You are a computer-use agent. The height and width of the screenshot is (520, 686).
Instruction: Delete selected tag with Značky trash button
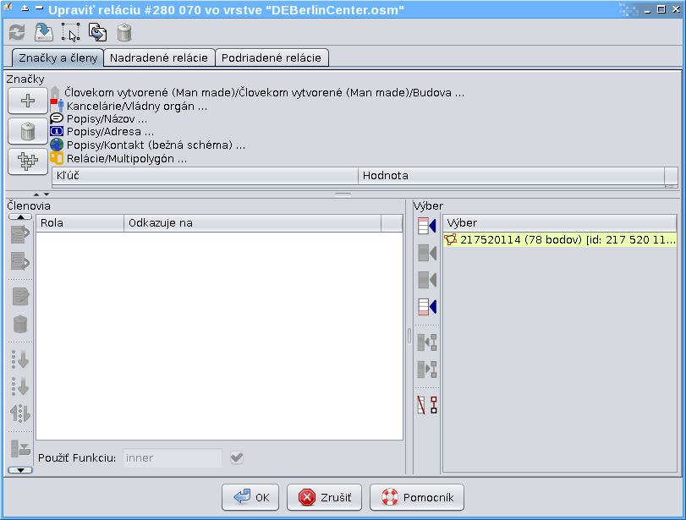click(x=28, y=131)
